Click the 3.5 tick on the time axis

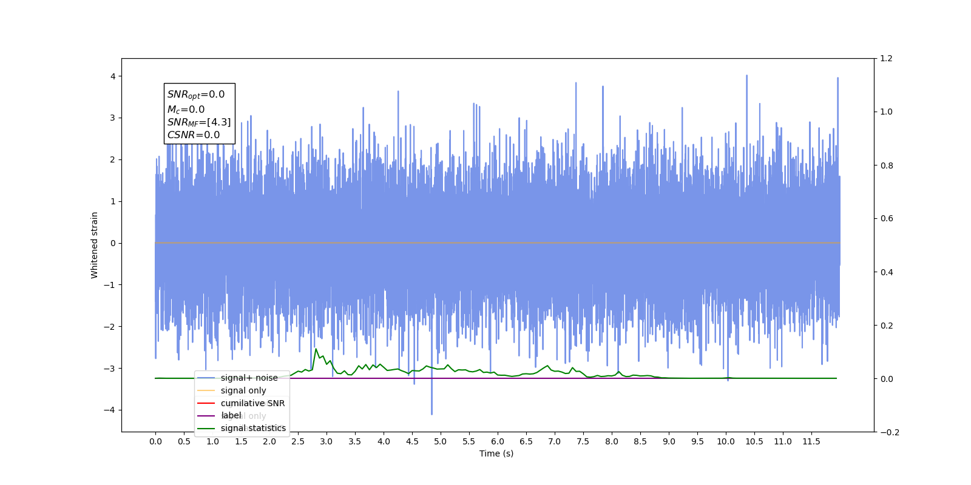(x=355, y=441)
